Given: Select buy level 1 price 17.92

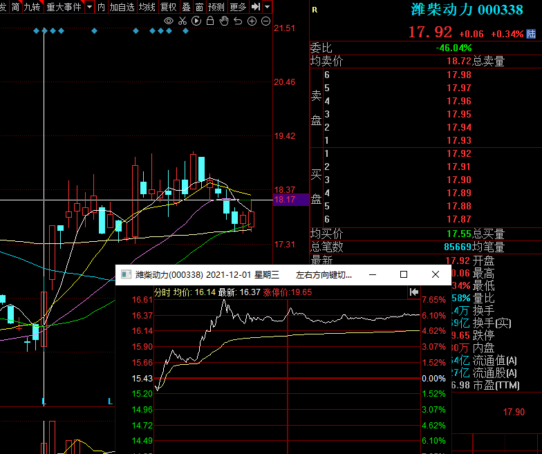Looking at the screenshot, I should click(459, 153).
